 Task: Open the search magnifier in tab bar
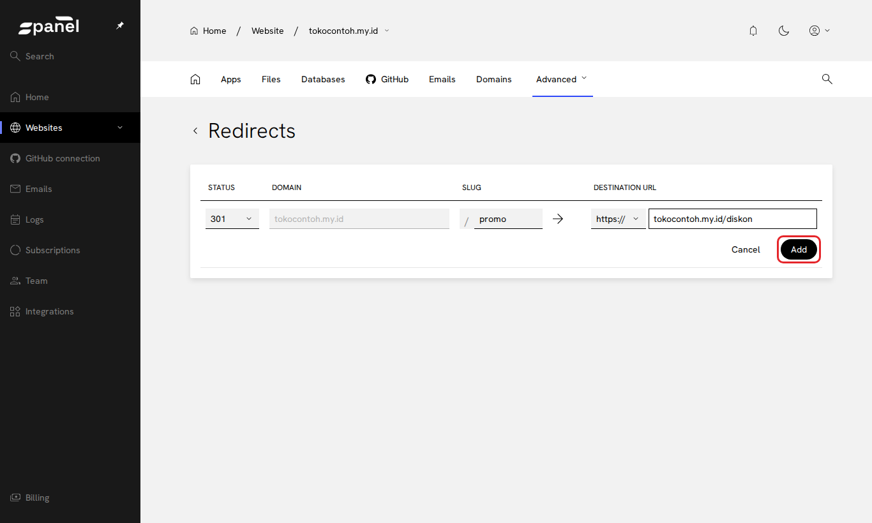[827, 79]
